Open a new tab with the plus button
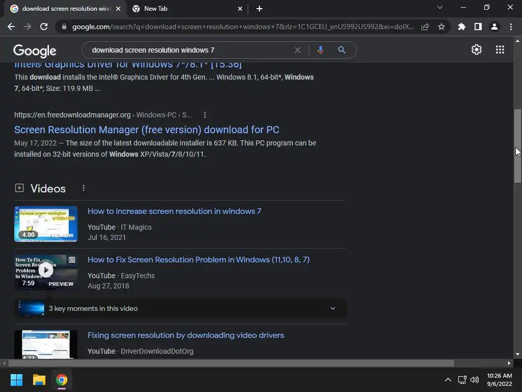This screenshot has height=392, width=522. pyautogui.click(x=259, y=9)
